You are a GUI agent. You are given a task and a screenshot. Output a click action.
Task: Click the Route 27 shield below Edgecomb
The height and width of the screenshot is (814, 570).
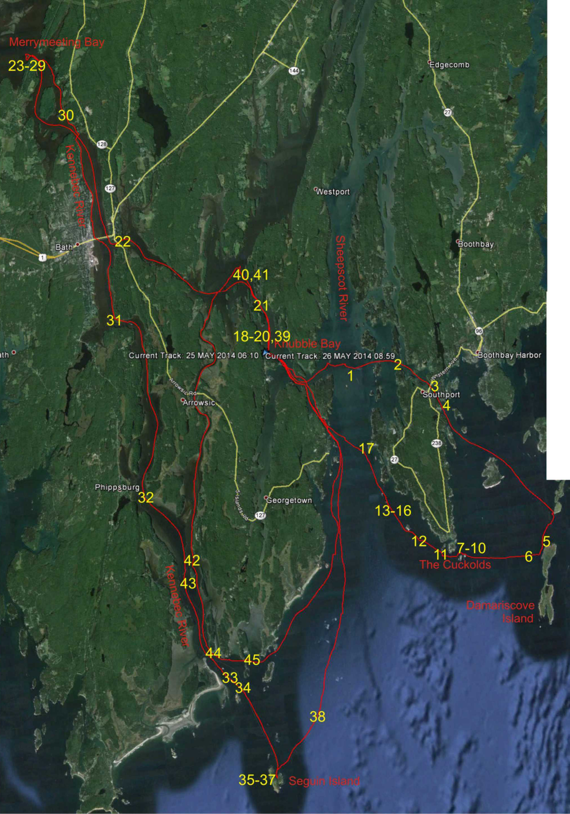tap(448, 112)
